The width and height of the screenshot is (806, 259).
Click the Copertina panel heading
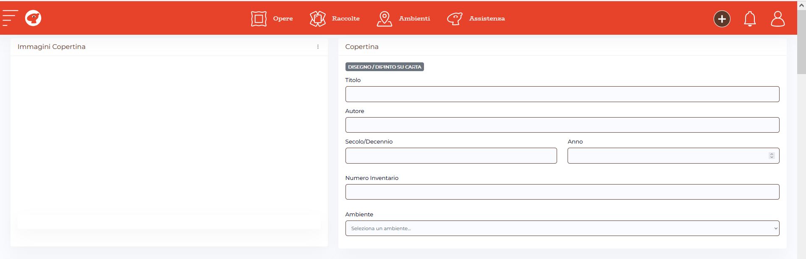tap(362, 47)
